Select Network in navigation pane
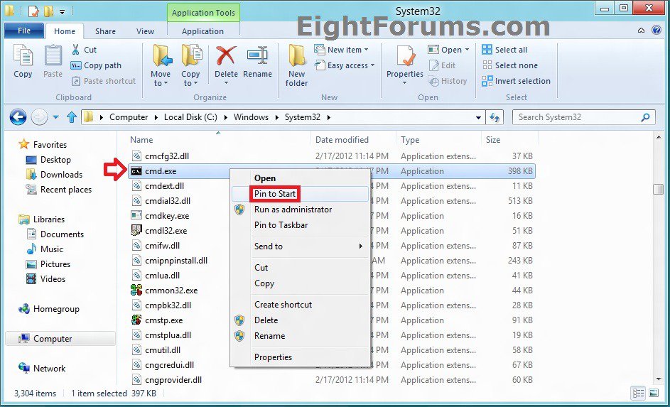 [x=49, y=368]
